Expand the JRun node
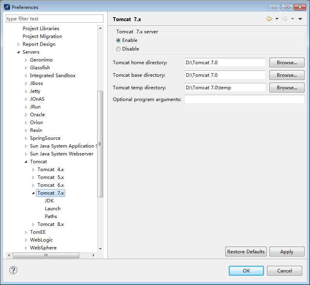The image size is (310, 285). [26, 107]
